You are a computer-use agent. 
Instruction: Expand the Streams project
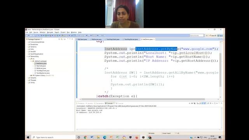click(x=27, y=78)
